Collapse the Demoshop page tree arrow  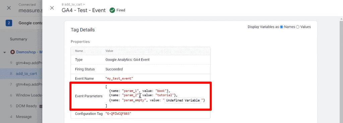[5, 53]
